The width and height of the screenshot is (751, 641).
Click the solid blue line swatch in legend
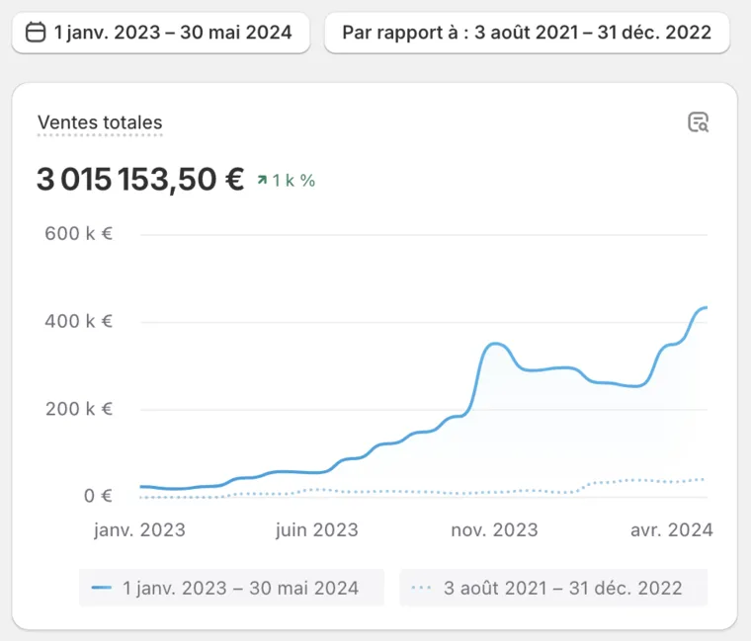(x=102, y=588)
